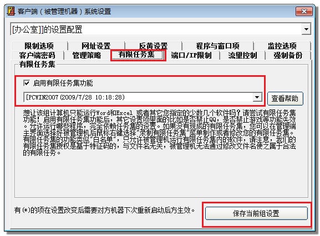Click the 查看帮助 button

(x=285, y=98)
